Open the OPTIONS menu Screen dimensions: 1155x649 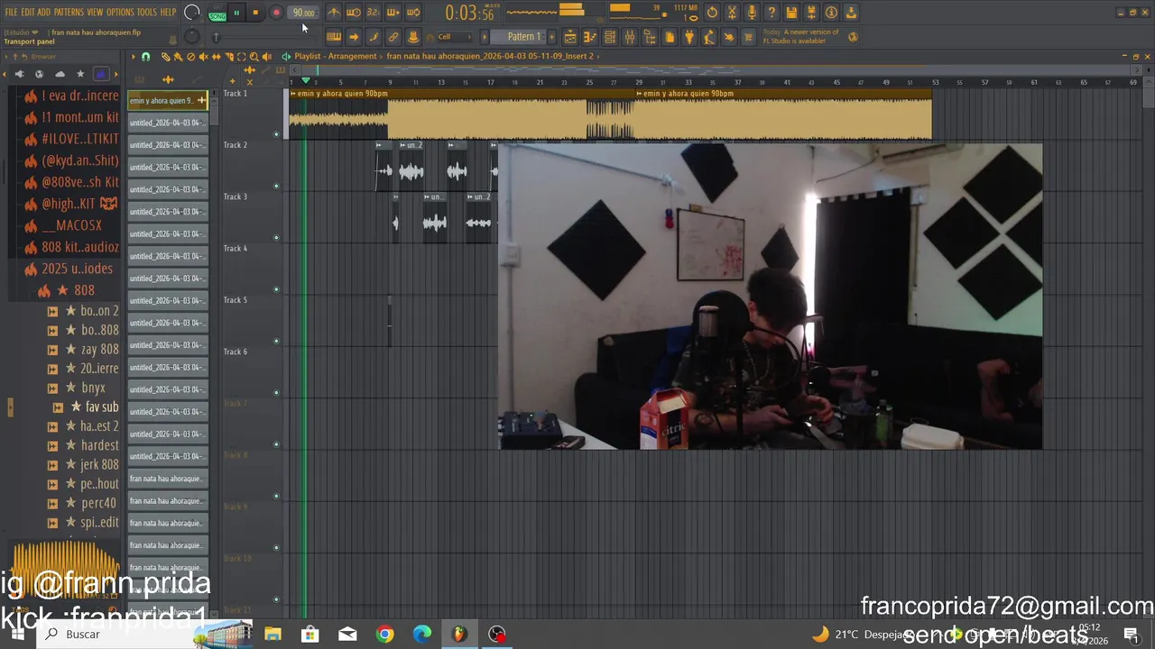coord(120,13)
